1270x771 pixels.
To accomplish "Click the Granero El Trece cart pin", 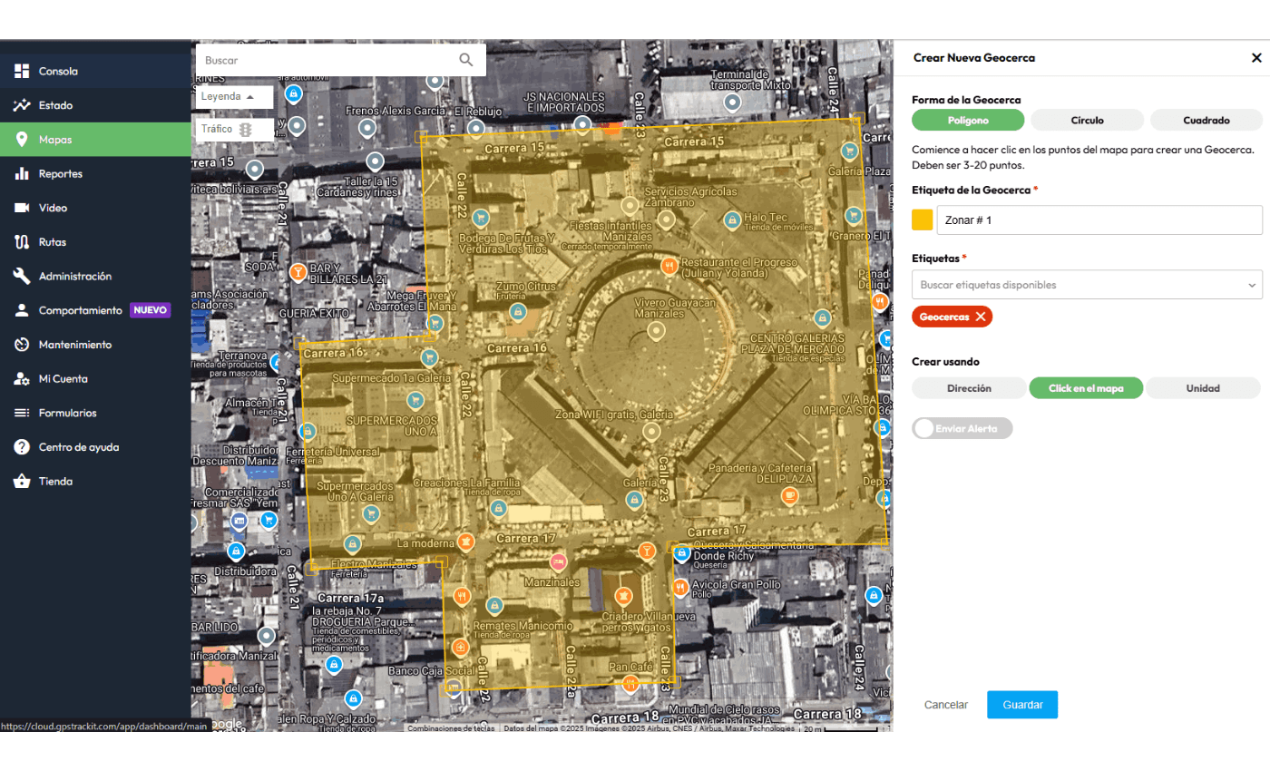I will 853,215.
